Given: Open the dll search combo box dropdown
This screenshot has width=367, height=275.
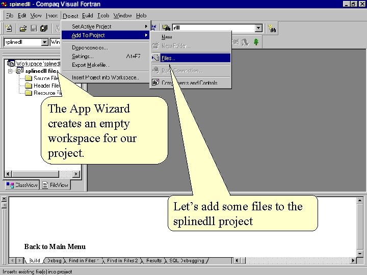Looking at the screenshot, I should [x=258, y=28].
